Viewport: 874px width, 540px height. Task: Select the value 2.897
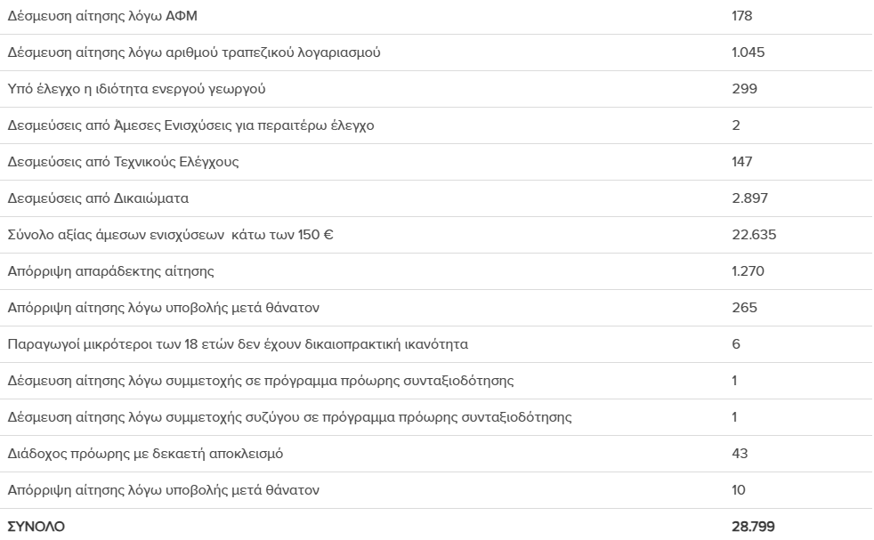(749, 198)
